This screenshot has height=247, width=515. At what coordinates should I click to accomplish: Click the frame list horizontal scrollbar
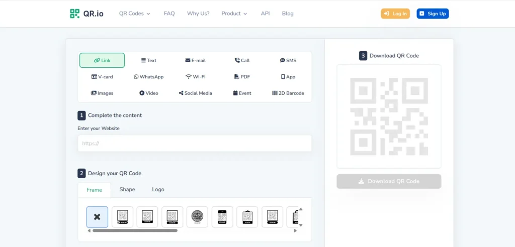click(x=135, y=230)
